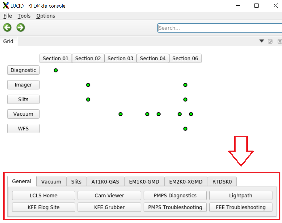Image resolution: width=282 pixels, height=223 pixels.
Task: Open the KFE Elog Site
Action: [x=43, y=207]
